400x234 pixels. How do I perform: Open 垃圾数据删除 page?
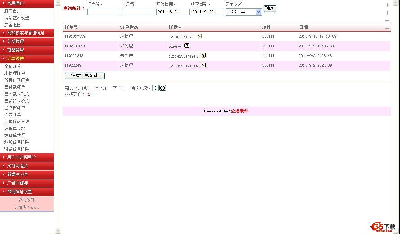17,142
